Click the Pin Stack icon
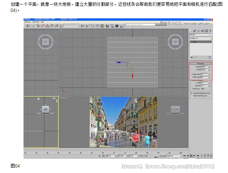Viewport: 228px width, 173px height. click(x=192, y=58)
